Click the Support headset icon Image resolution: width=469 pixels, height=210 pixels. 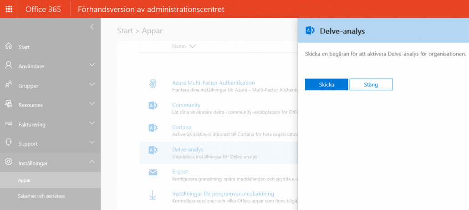click(x=9, y=143)
